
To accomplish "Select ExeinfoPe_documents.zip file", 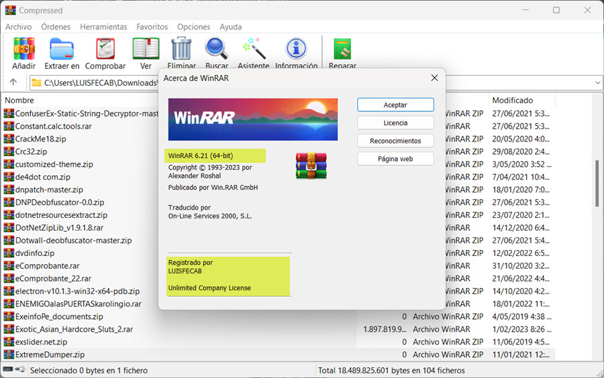I will pos(59,316).
